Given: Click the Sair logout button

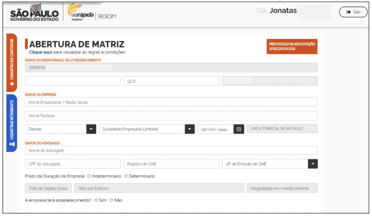Looking at the screenshot, I should (x=353, y=12).
